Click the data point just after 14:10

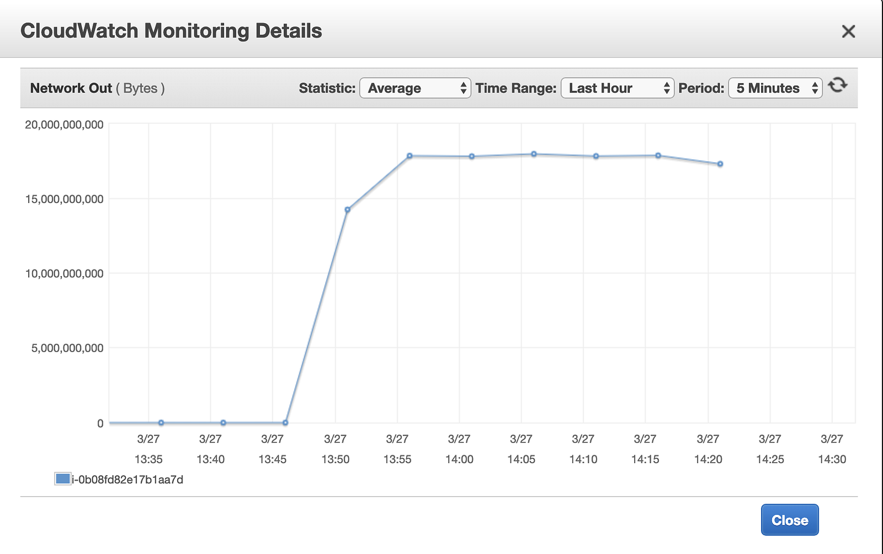[596, 157]
